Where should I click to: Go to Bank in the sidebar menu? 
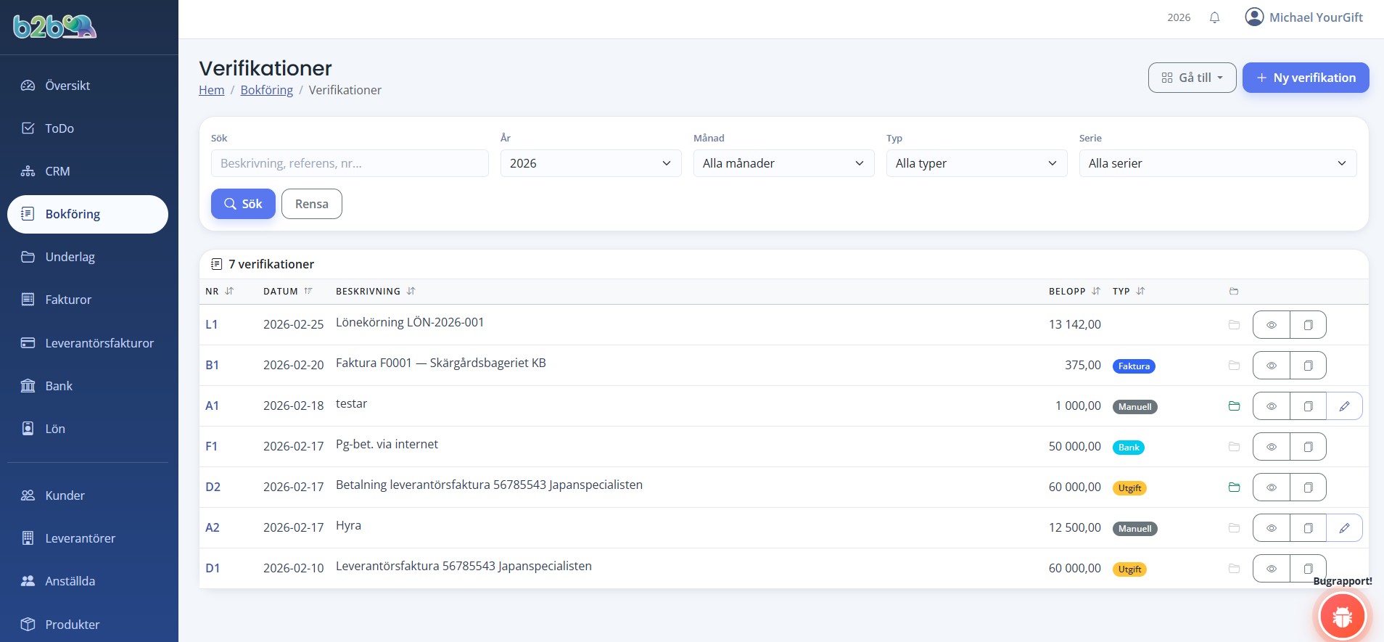[x=59, y=386]
